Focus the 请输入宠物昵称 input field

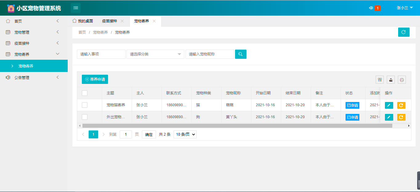point(210,54)
